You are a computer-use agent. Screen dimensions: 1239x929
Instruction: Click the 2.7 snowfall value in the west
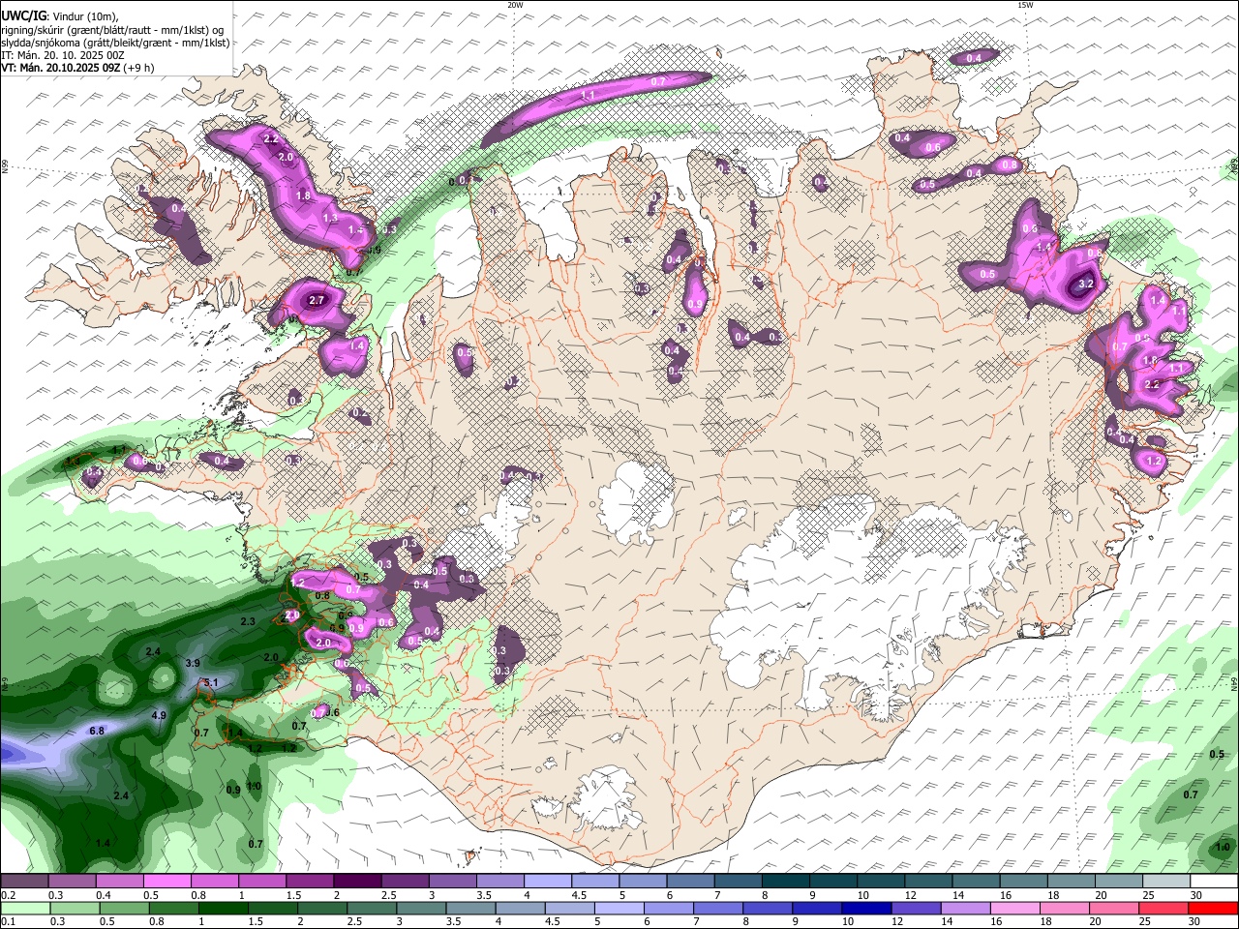[316, 301]
